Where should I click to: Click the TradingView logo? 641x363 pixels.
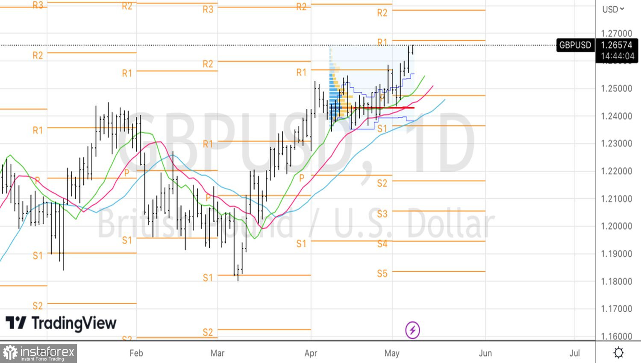click(61, 323)
